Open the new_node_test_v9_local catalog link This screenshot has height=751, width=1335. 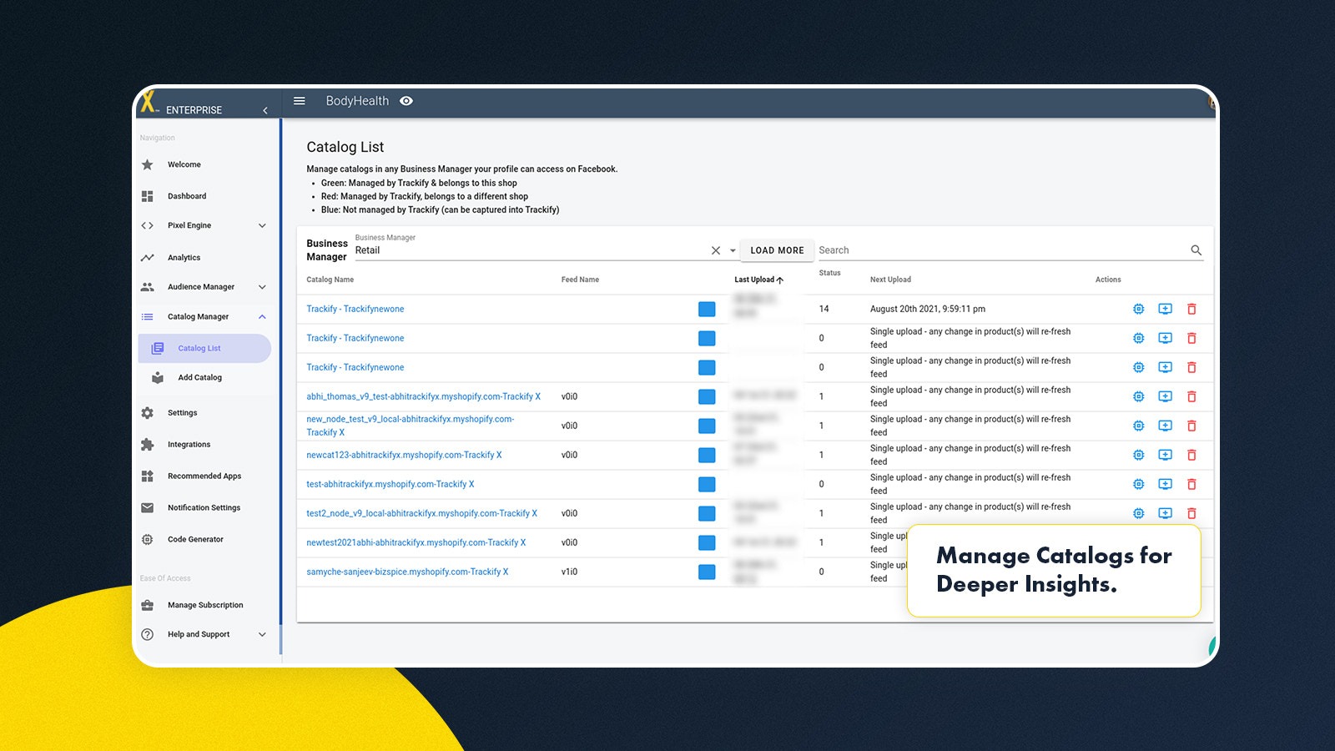tap(410, 426)
